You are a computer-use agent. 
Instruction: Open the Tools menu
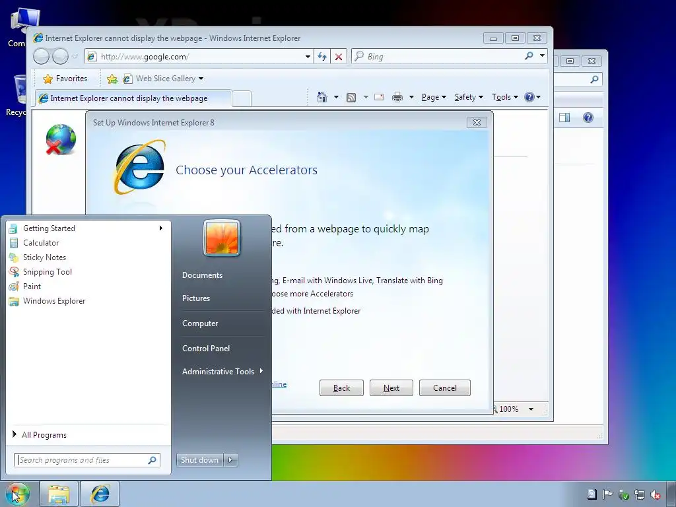(504, 97)
